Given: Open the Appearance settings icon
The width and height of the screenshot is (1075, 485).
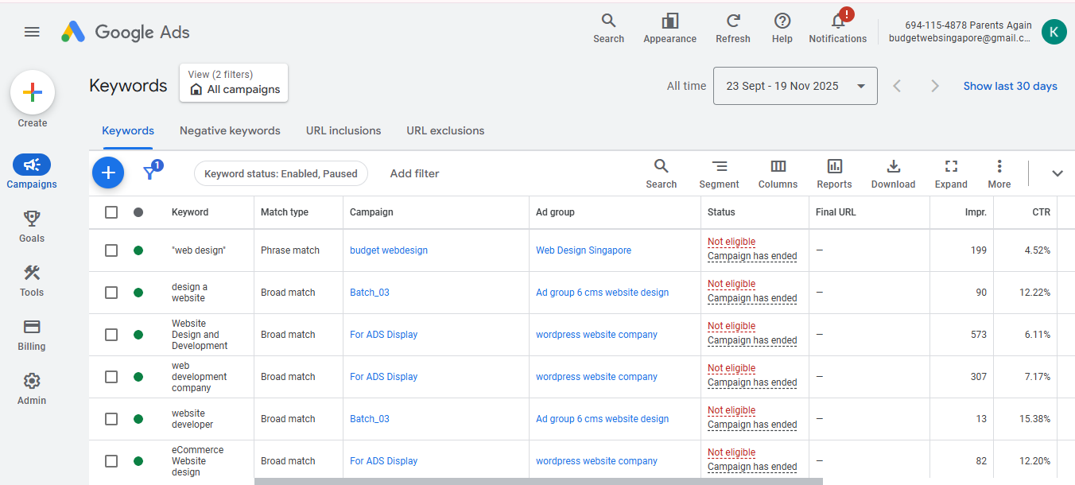Looking at the screenshot, I should pos(669,22).
